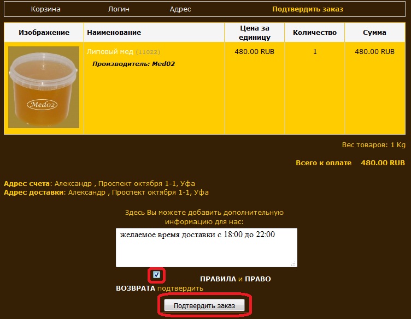Click the Количество column header
The height and width of the screenshot is (319, 411).
coord(315,32)
